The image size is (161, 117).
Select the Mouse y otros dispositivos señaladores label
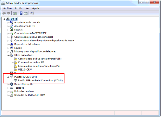coord(35,51)
